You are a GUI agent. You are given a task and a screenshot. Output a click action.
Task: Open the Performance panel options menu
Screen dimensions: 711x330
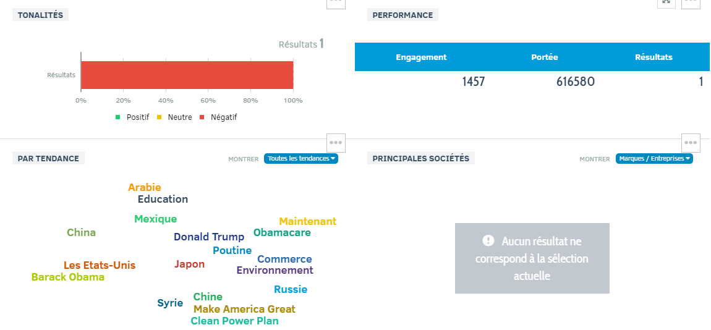691,2
